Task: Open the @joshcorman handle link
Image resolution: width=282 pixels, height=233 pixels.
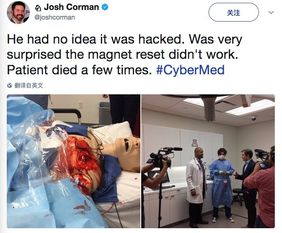Action: [55, 18]
